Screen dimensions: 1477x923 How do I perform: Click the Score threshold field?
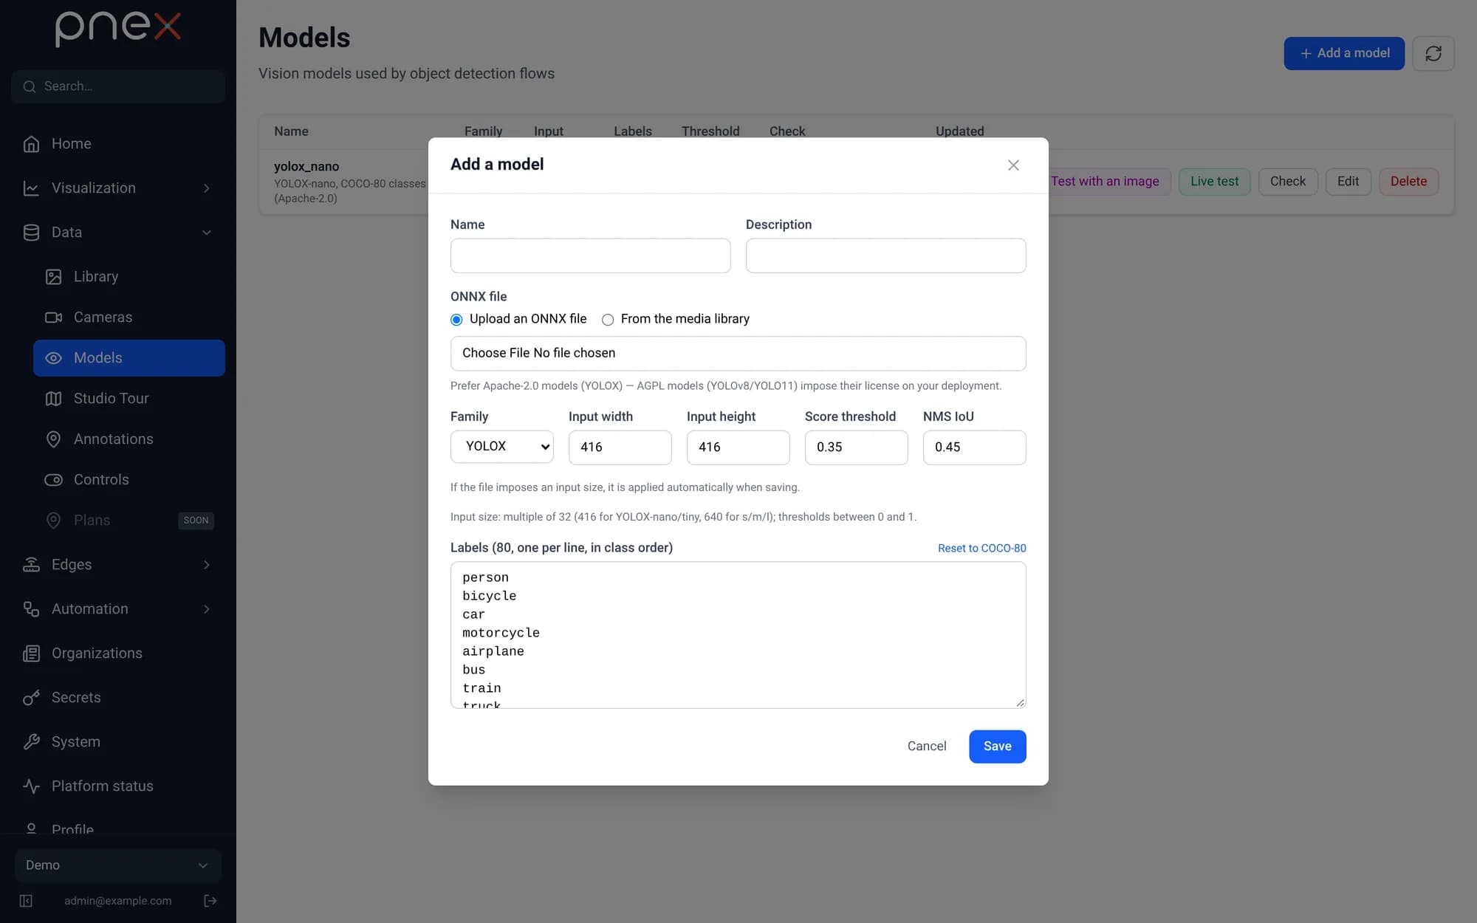tap(857, 447)
